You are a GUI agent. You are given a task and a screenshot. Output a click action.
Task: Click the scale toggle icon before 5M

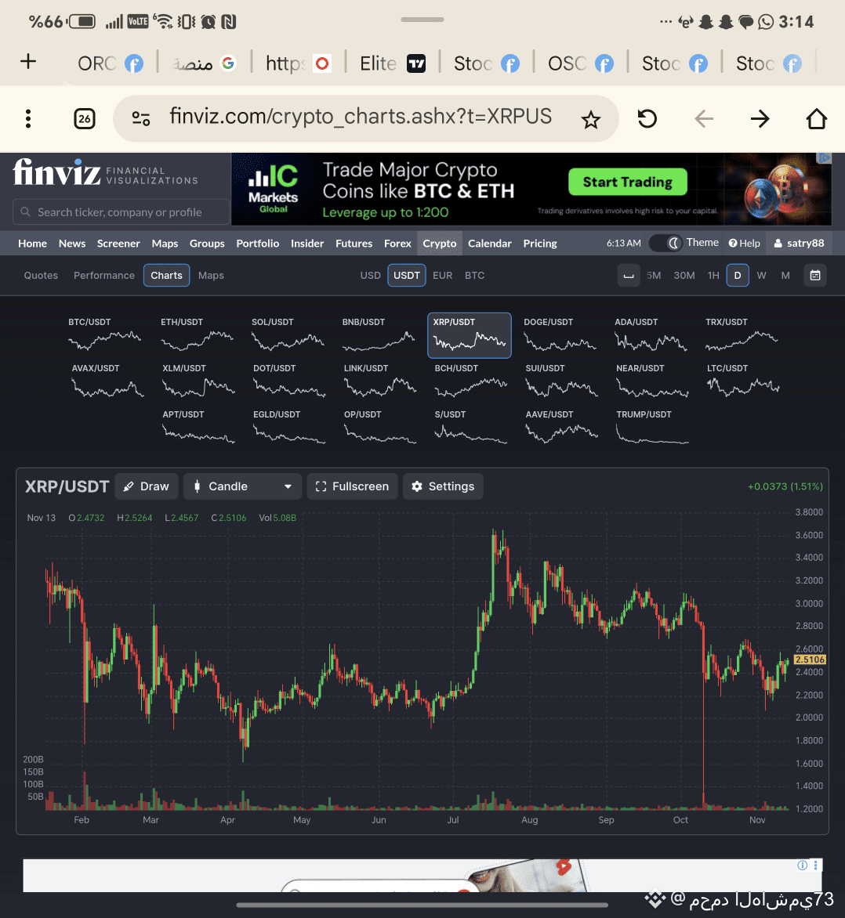[x=628, y=276]
